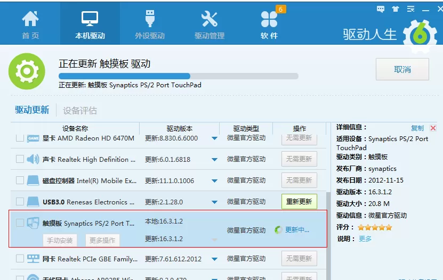Click the AMD Radeon graphics card icon
The width and height of the screenshot is (443, 280).
click(x=33, y=138)
